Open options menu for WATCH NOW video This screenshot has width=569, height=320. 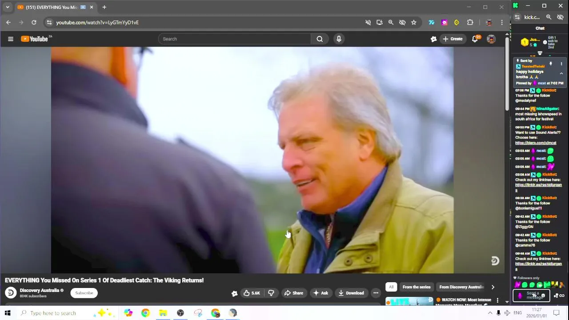(x=497, y=301)
